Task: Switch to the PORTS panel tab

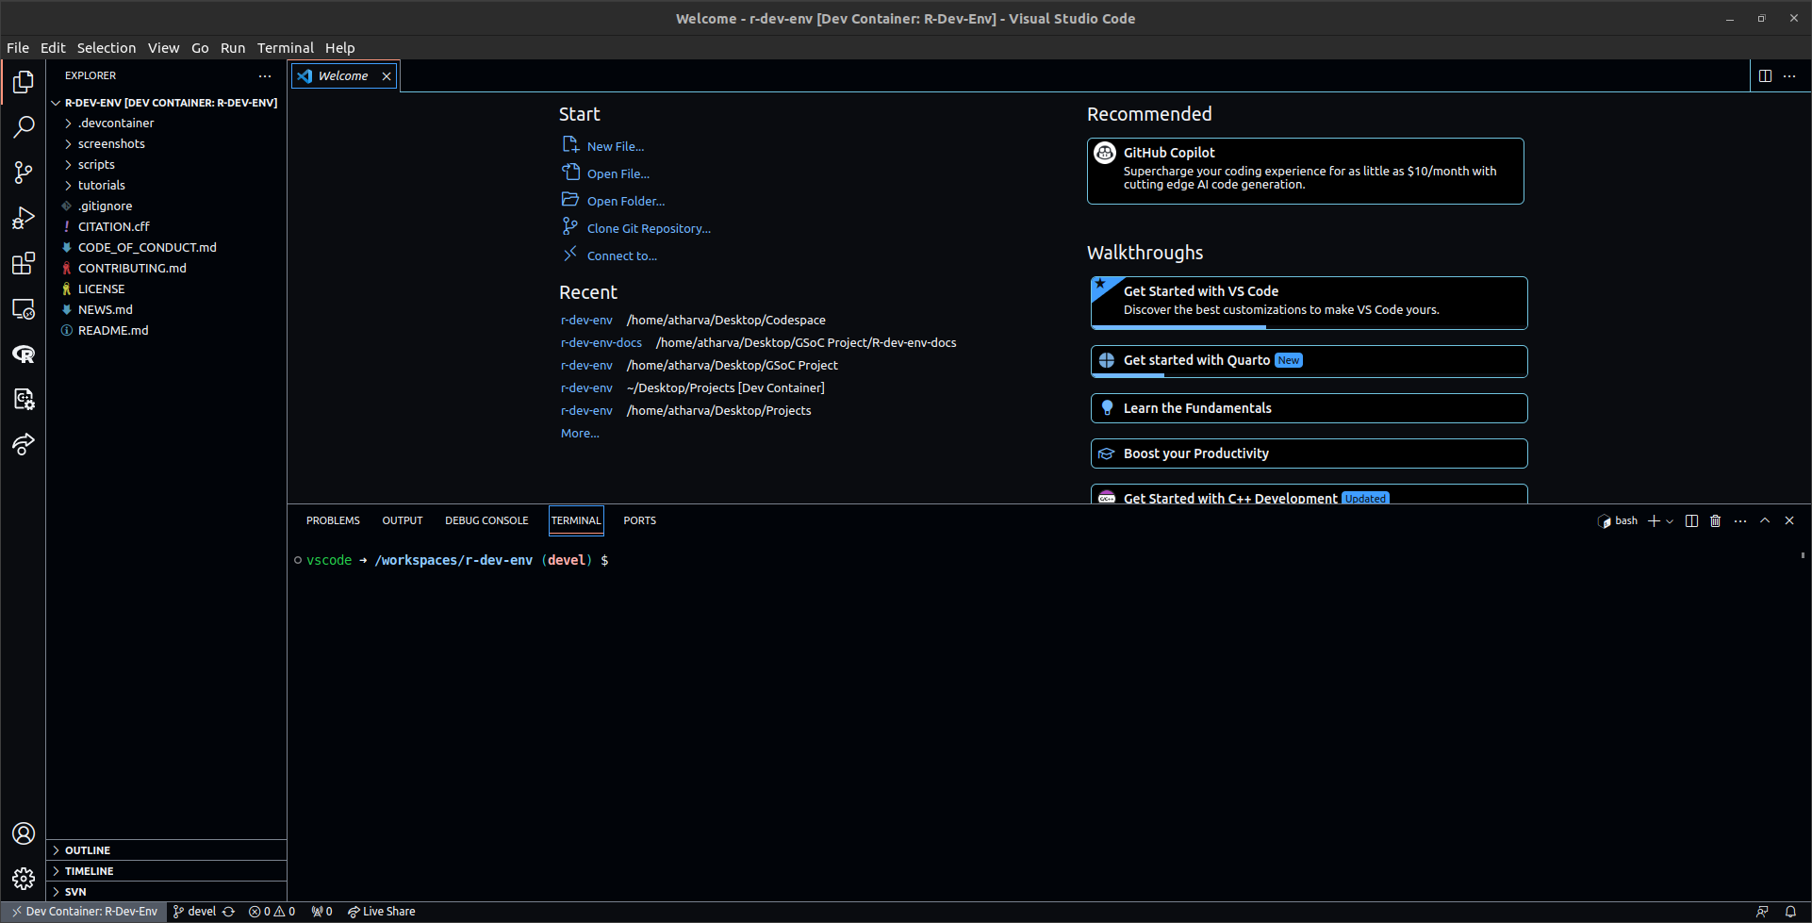Action: click(640, 520)
